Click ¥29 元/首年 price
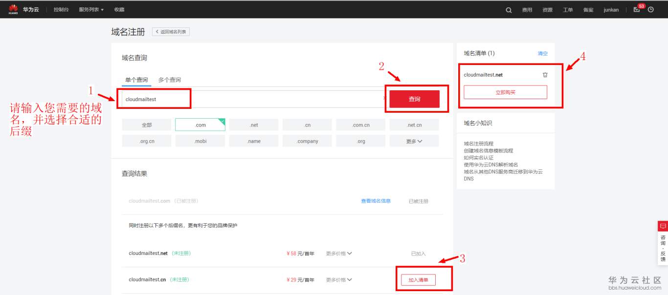The width and height of the screenshot is (668, 295). [x=300, y=280]
